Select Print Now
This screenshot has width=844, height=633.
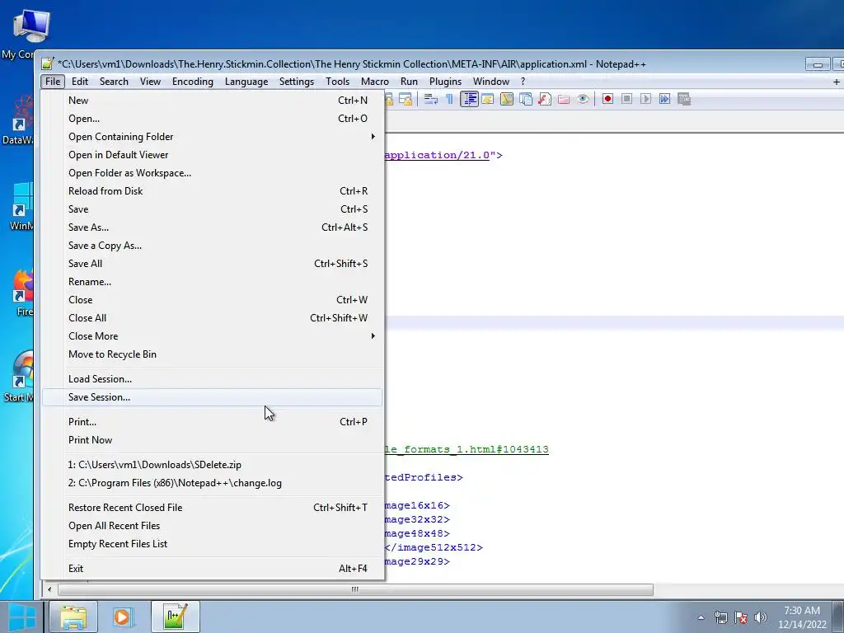[212, 440]
